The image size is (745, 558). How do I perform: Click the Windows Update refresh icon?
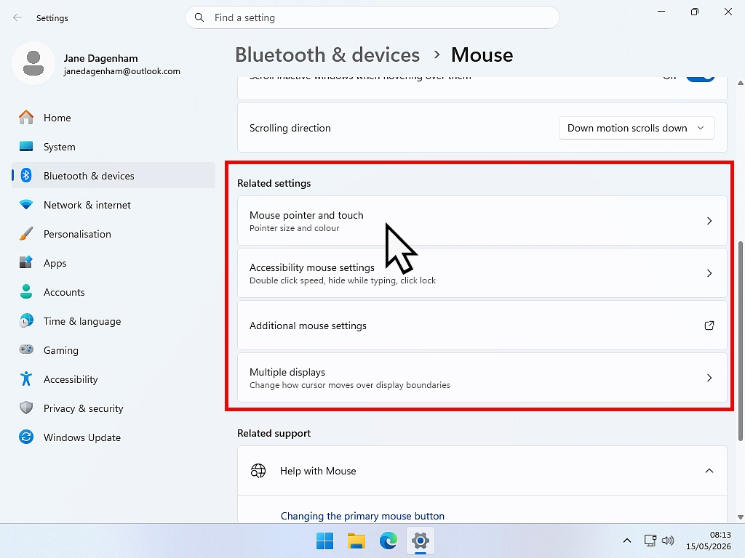coord(26,437)
